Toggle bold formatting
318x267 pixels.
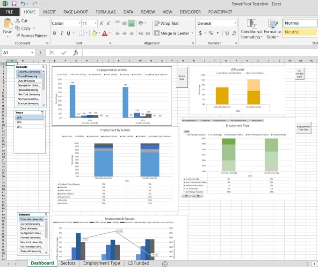54,33
